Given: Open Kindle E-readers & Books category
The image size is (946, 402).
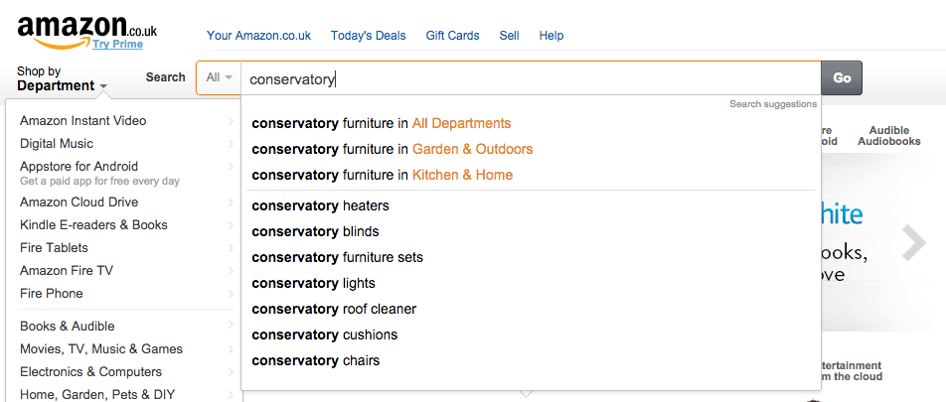Looking at the screenshot, I should point(93,224).
